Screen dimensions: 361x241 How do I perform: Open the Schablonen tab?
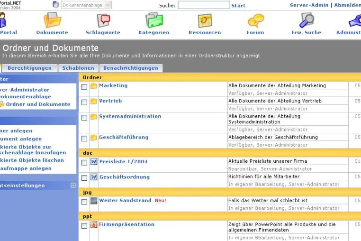click(78, 68)
